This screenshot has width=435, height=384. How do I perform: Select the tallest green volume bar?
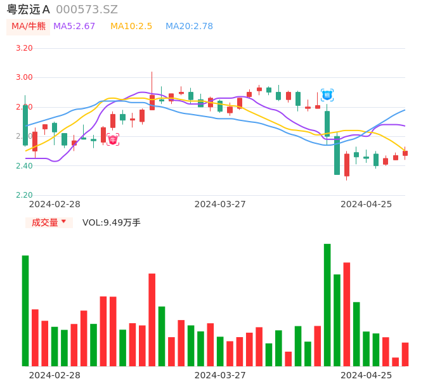327,305
